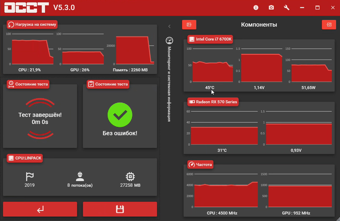The height and width of the screenshot is (221, 340).
Task: Select the Частота panel label
Action: (x=200, y=164)
